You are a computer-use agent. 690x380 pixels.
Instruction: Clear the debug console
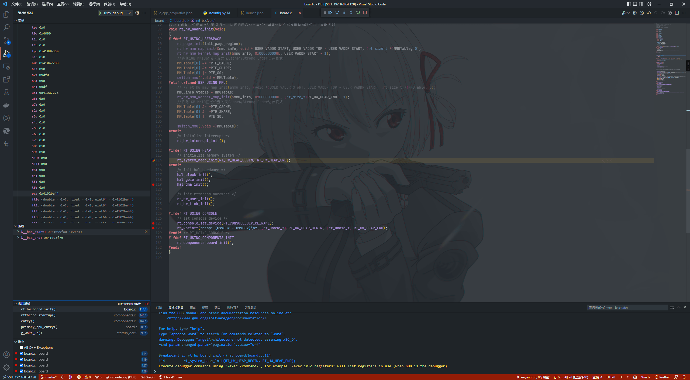coord(672,308)
